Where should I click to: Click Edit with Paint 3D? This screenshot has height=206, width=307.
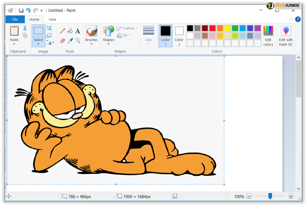[286, 36]
